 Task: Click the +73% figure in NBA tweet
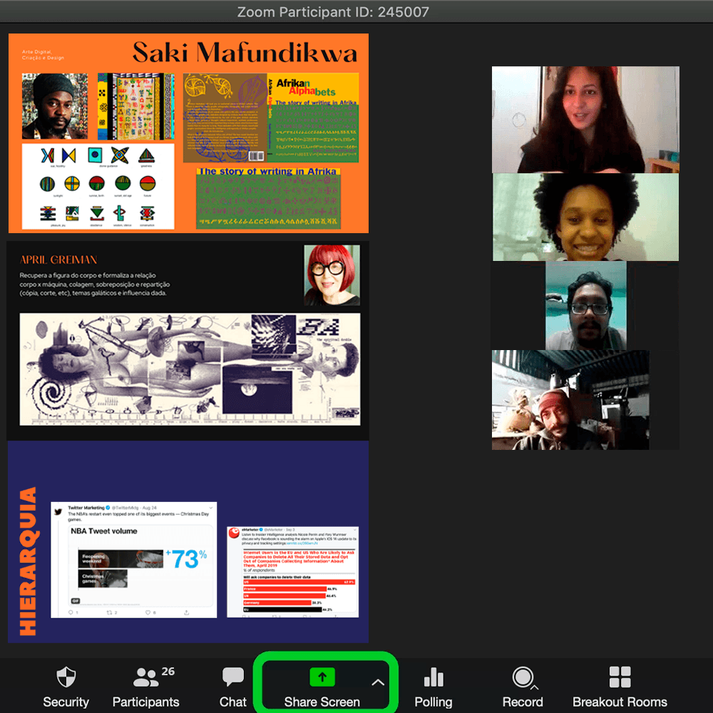coord(186,559)
